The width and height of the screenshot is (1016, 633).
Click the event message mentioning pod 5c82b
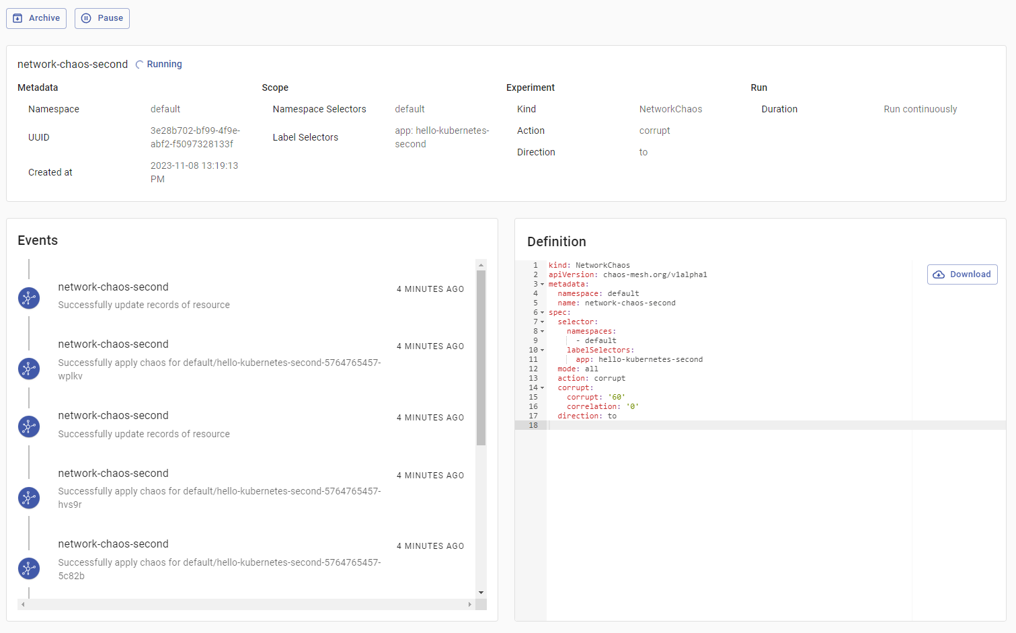[x=219, y=569]
